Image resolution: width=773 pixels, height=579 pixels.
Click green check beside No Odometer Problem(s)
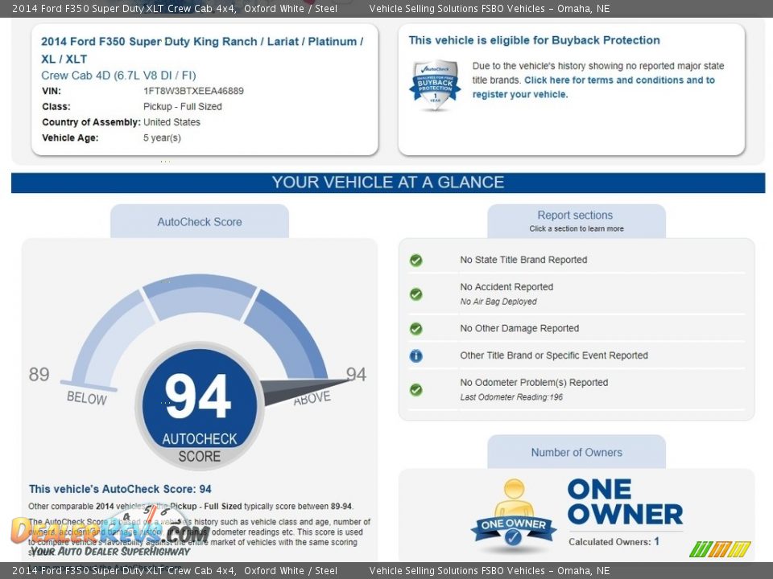(416, 389)
